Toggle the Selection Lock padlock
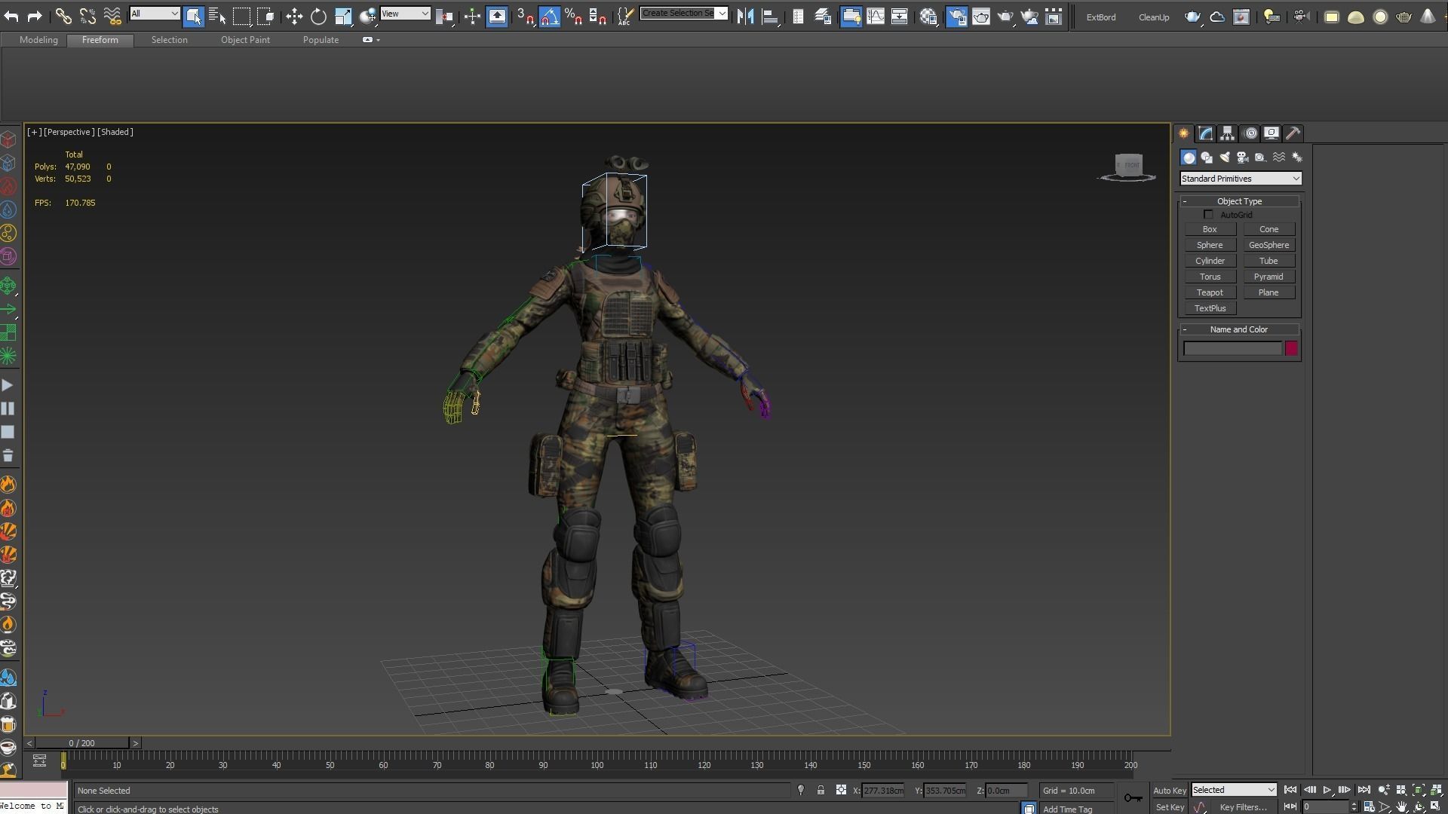 821,790
